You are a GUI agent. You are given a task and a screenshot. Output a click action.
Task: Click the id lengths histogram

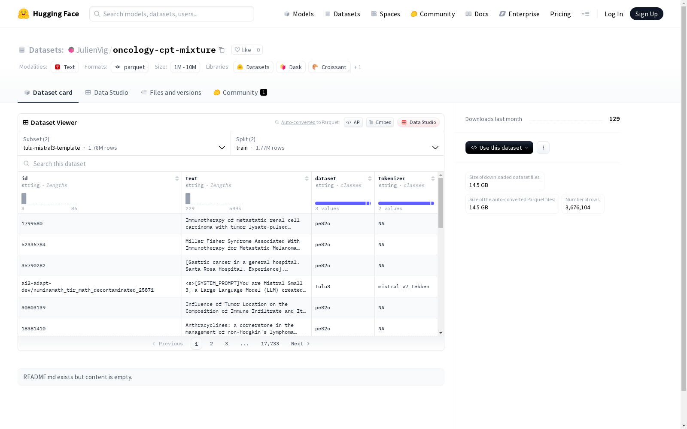pyautogui.click(x=49, y=199)
